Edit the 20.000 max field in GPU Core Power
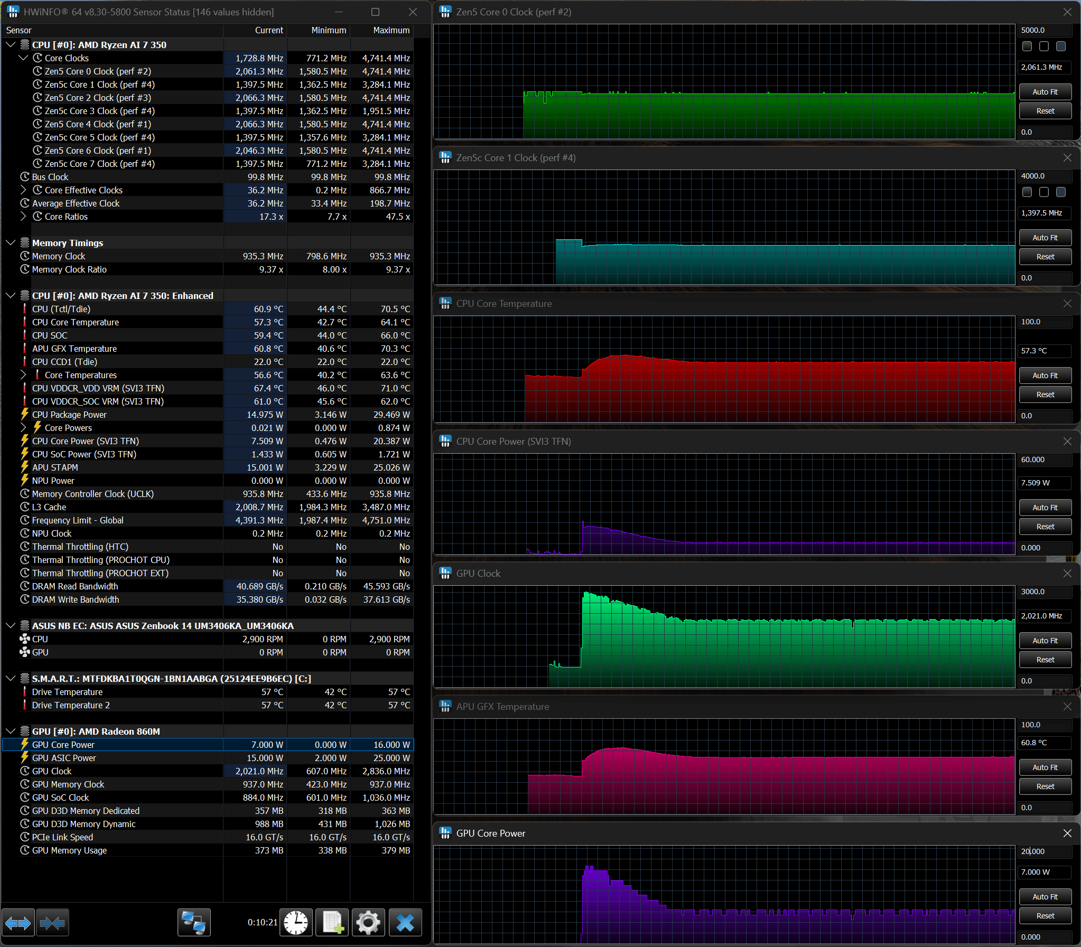Screen dimensions: 1081x947 [1045, 851]
